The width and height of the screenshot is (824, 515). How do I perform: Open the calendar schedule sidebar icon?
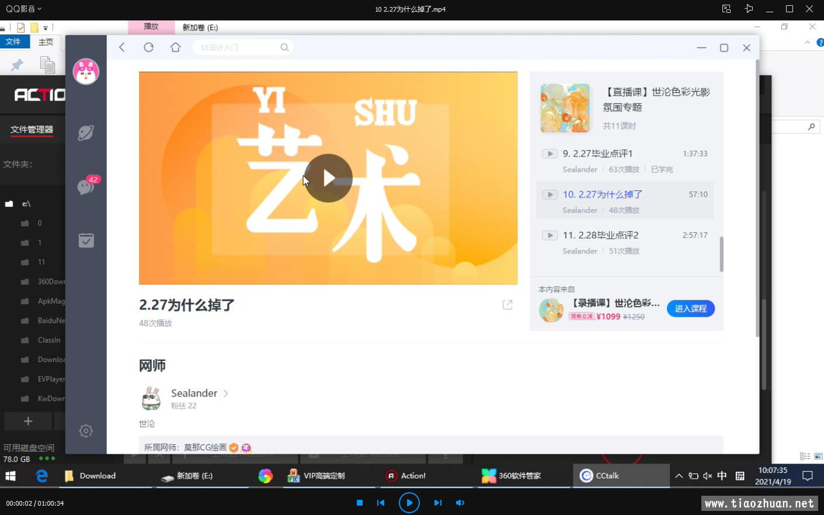[86, 240]
